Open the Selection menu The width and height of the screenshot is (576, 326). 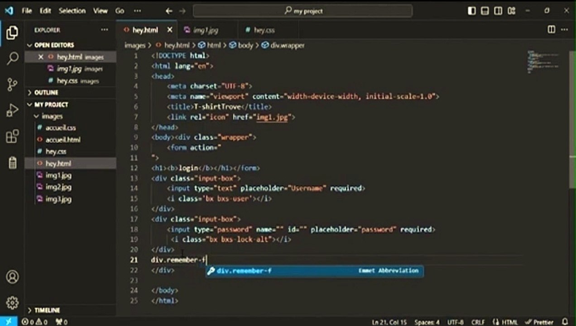pyautogui.click(x=72, y=11)
